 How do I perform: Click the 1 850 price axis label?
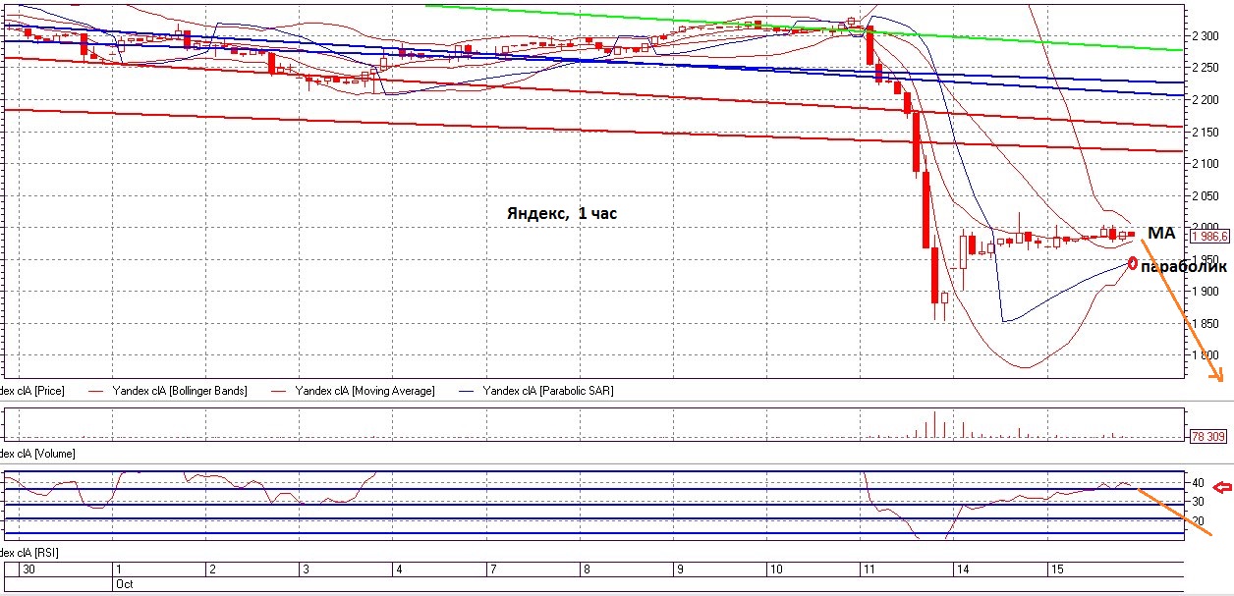[x=1206, y=324]
